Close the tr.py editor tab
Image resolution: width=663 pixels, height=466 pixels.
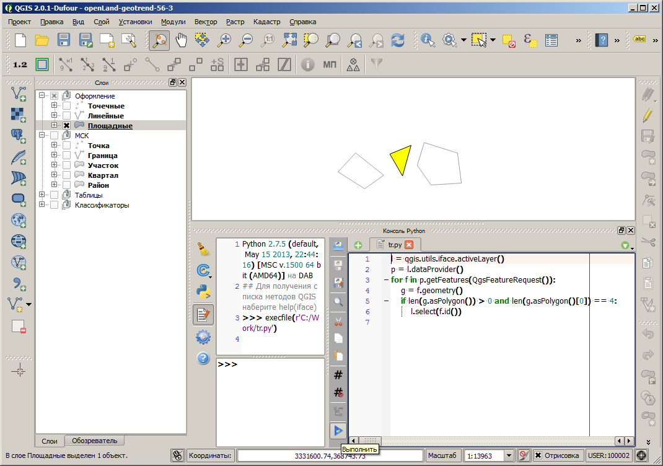pyautogui.click(x=409, y=245)
